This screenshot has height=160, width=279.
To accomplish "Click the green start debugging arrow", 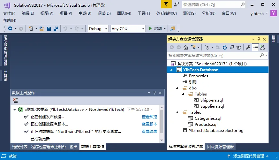I will [150, 28].
